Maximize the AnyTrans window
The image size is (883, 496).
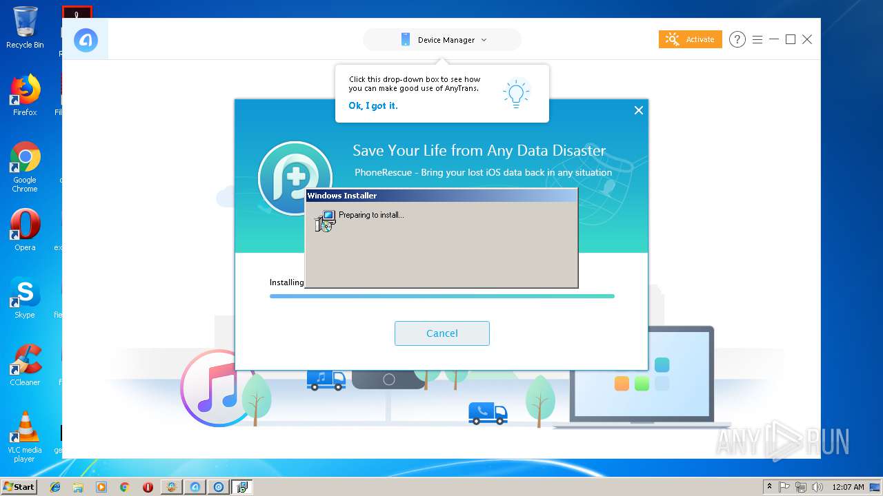[x=791, y=39]
